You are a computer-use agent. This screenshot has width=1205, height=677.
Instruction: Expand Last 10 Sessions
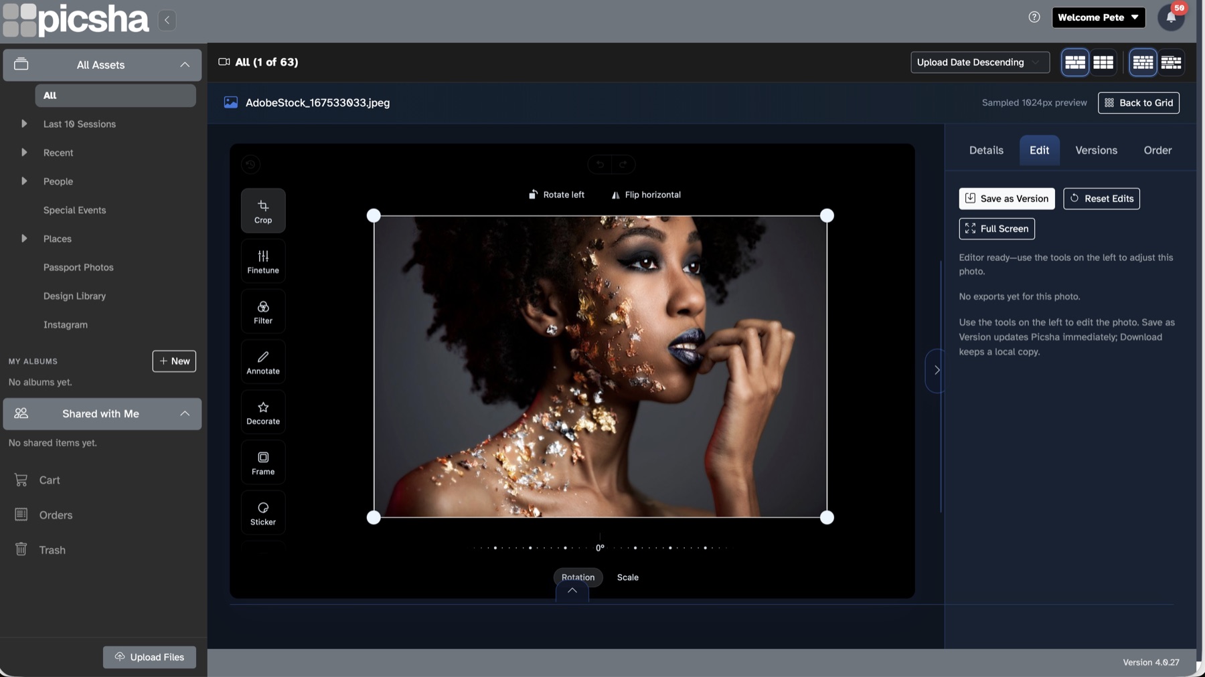[x=24, y=124]
